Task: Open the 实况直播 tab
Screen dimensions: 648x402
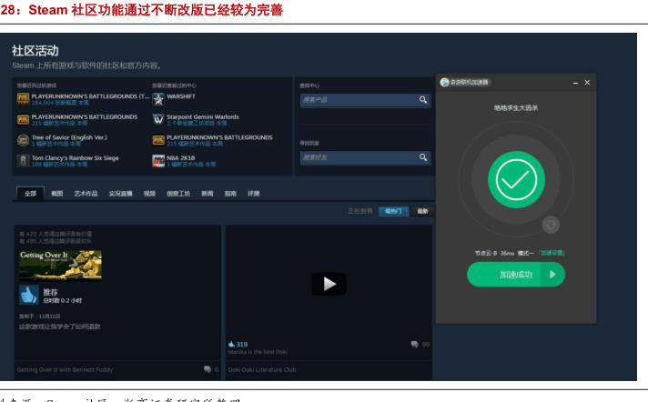Action: (121, 194)
